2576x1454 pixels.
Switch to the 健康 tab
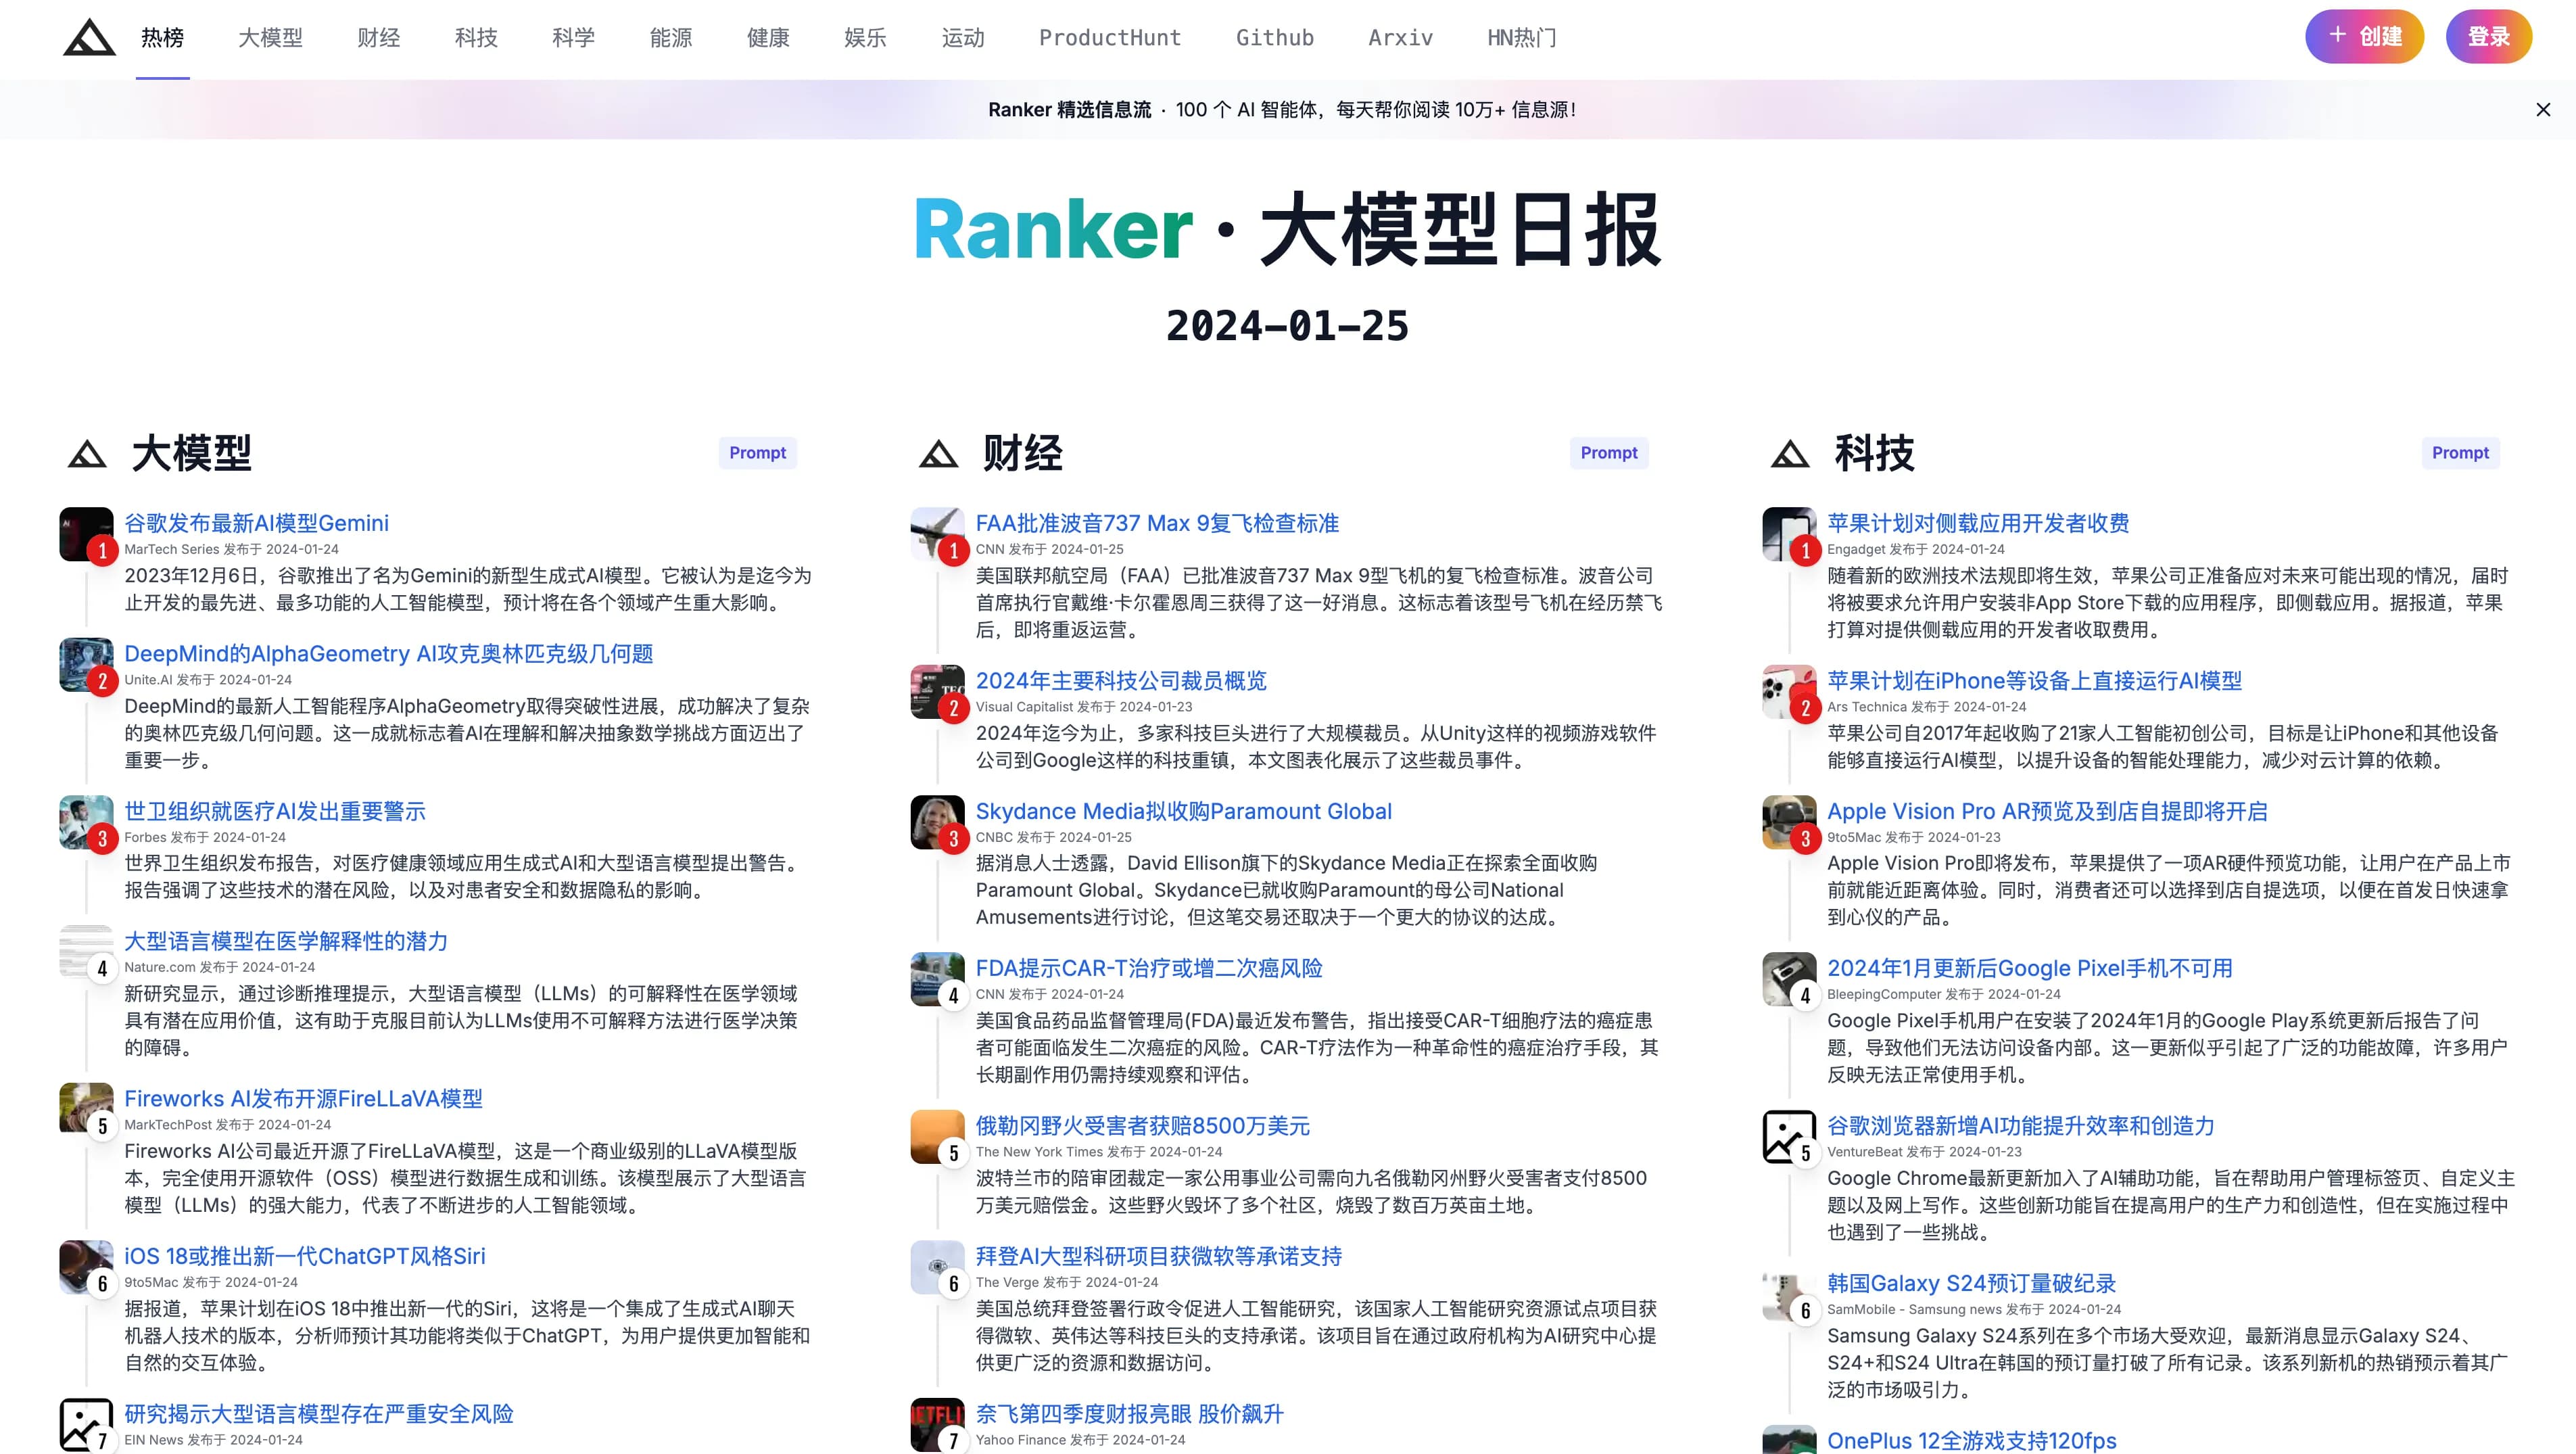click(x=769, y=38)
